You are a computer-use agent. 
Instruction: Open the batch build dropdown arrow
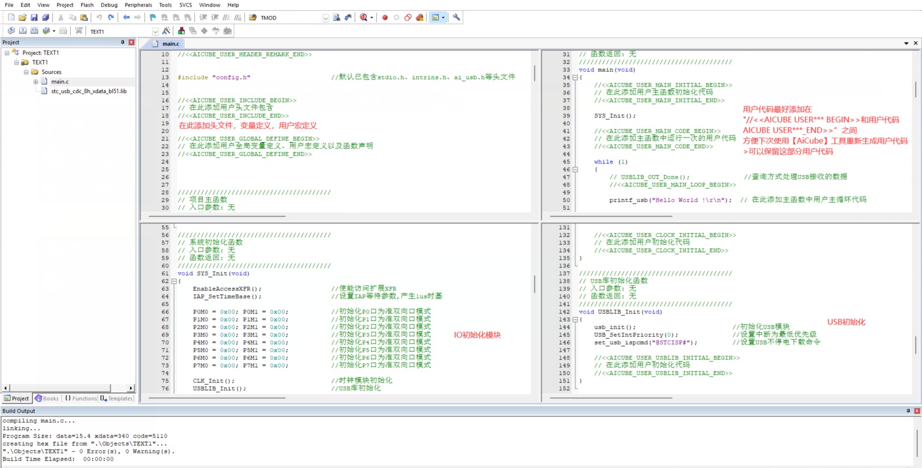(x=54, y=31)
